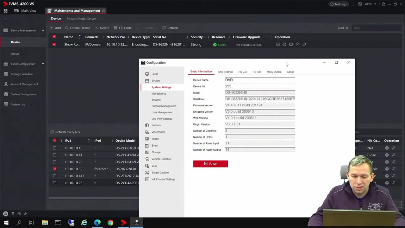Check the 10.10.10.14 online device checkbox
The height and width of the screenshot is (228, 405).
coord(54,155)
